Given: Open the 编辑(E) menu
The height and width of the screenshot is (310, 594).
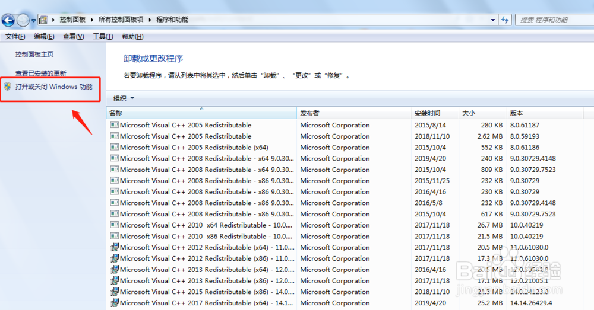Looking at the screenshot, I should click(x=44, y=36).
